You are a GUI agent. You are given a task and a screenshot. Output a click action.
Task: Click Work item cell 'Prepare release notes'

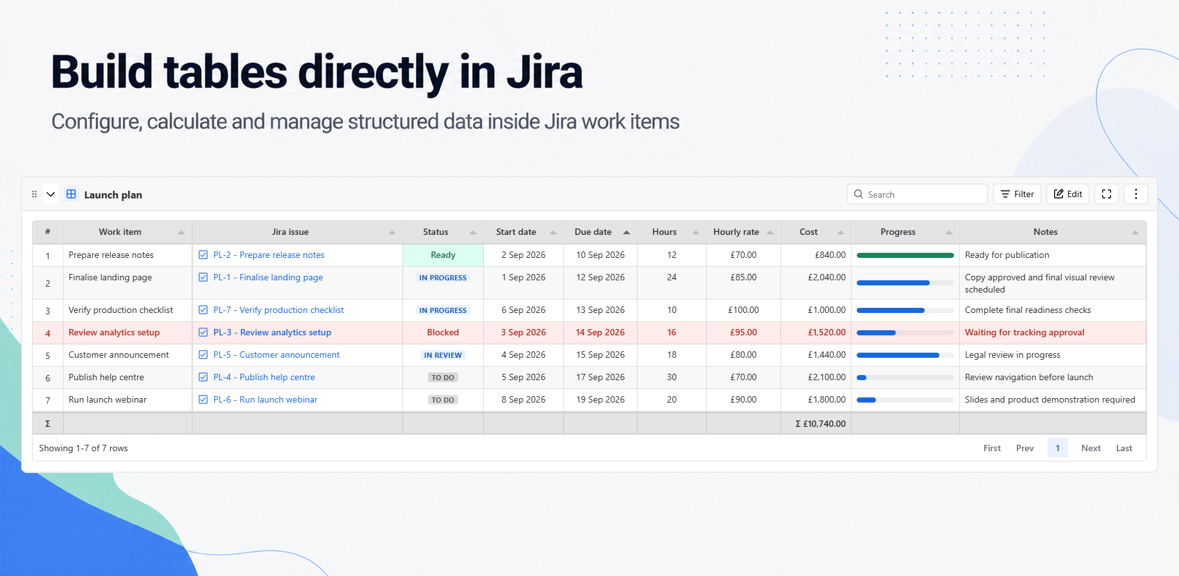pos(128,255)
